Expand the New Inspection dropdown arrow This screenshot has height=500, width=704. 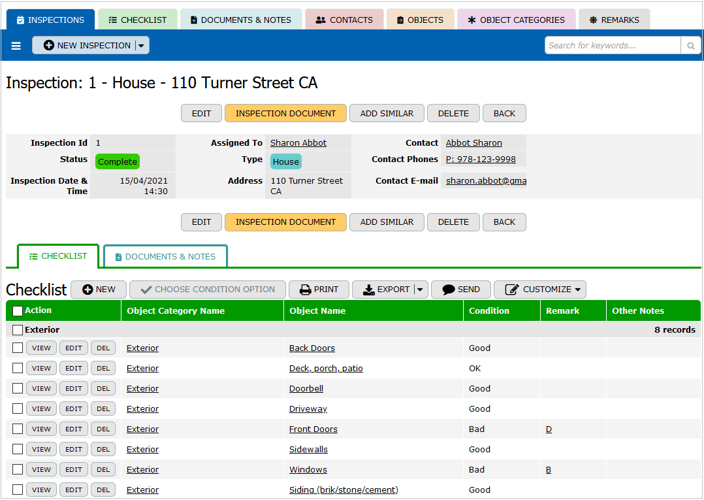pyautogui.click(x=142, y=46)
